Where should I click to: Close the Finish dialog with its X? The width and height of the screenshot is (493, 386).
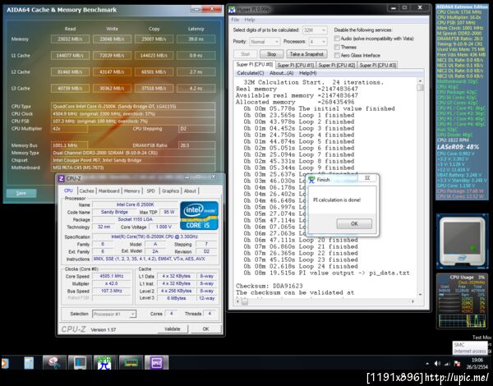tap(367, 178)
